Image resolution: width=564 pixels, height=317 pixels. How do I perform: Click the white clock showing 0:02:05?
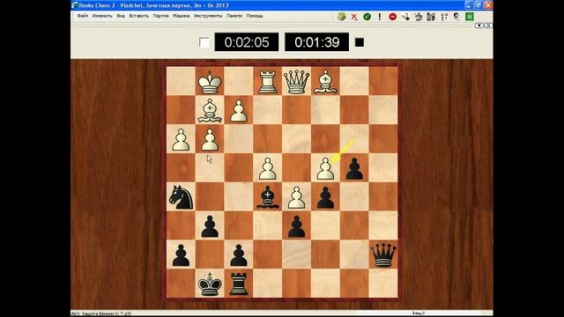pos(247,42)
